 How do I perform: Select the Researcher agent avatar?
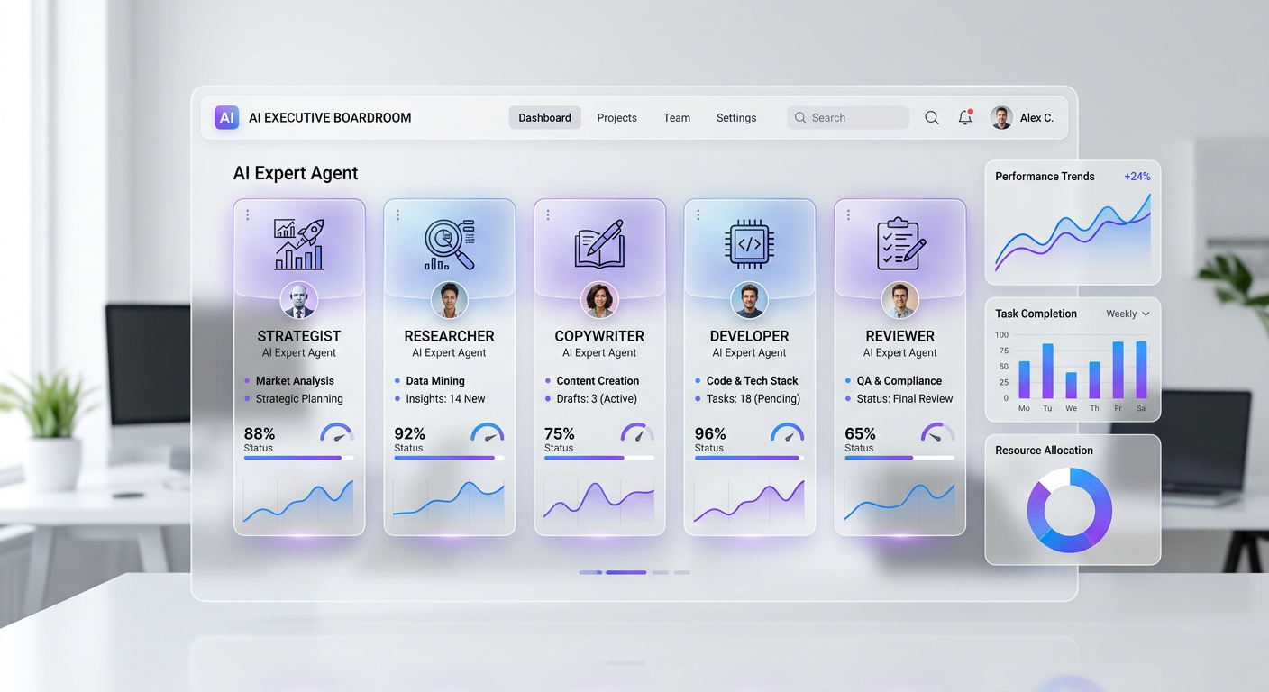pos(449,300)
